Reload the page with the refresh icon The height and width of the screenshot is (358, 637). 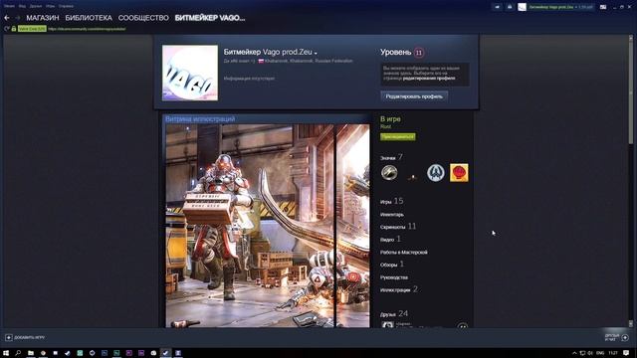coord(7,29)
